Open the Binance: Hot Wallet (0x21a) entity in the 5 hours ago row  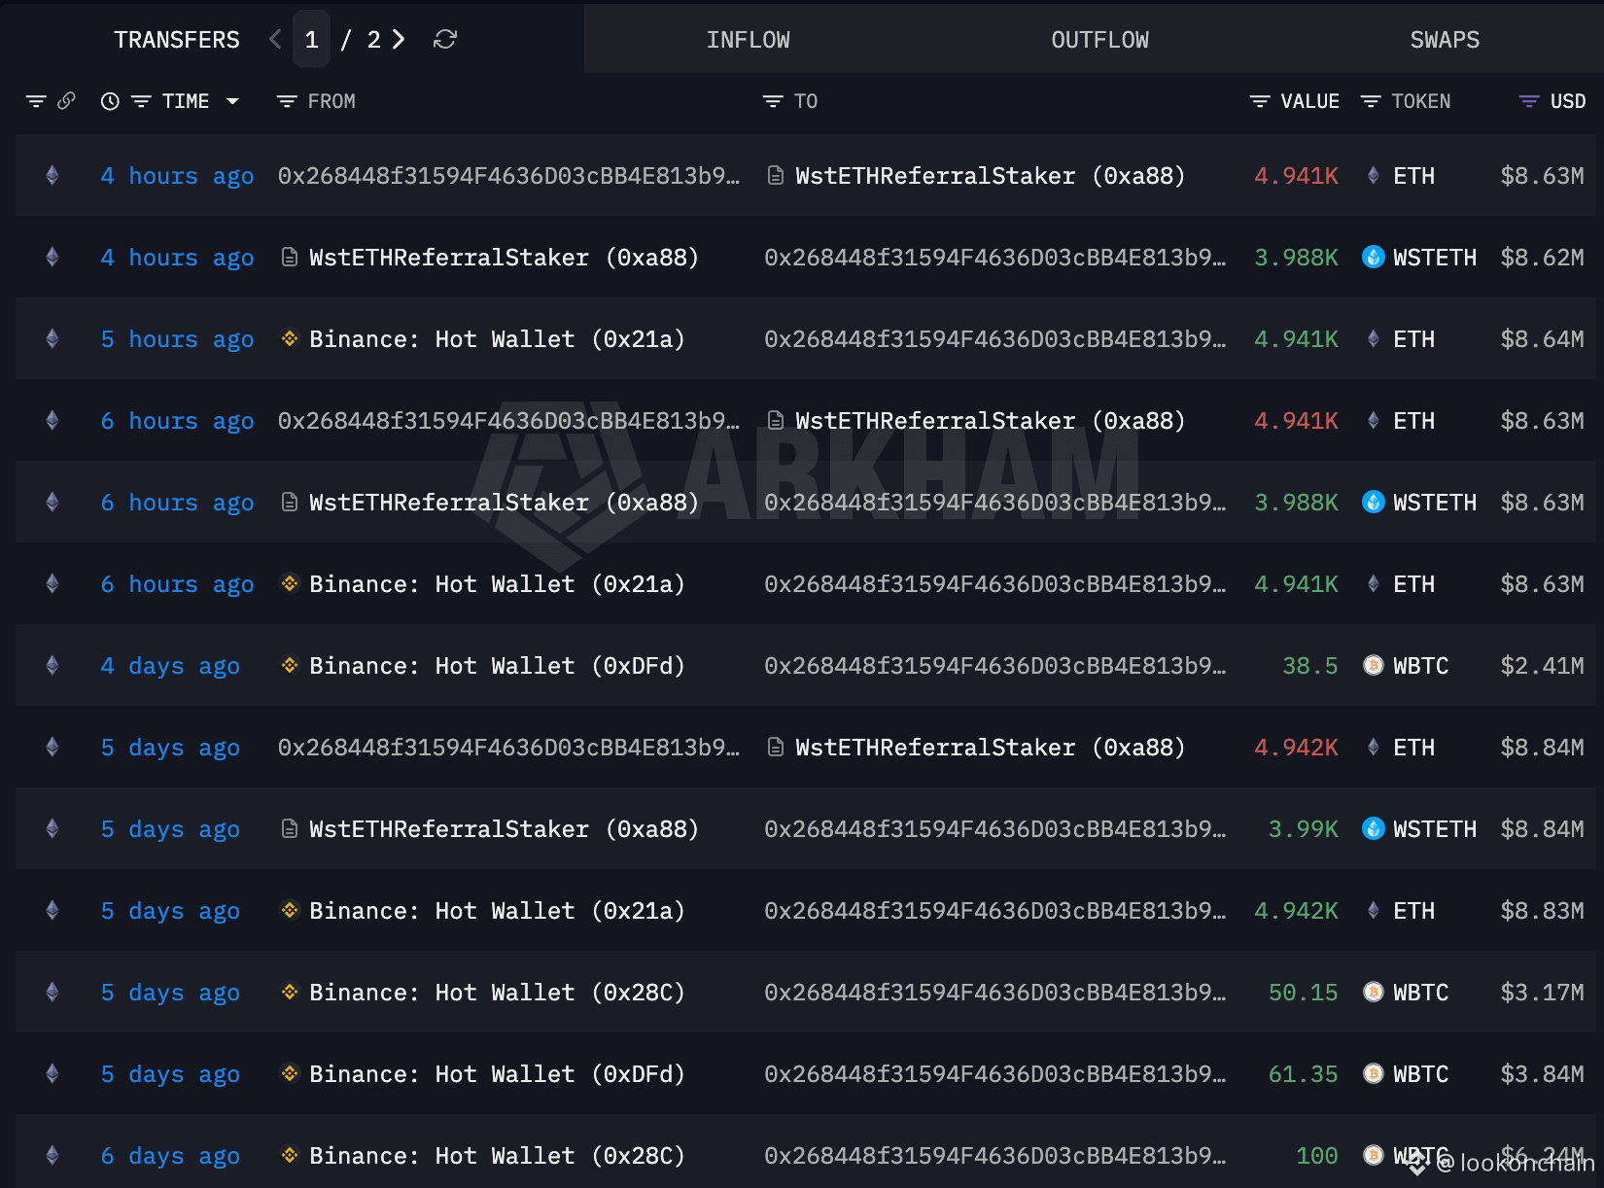[x=497, y=339]
